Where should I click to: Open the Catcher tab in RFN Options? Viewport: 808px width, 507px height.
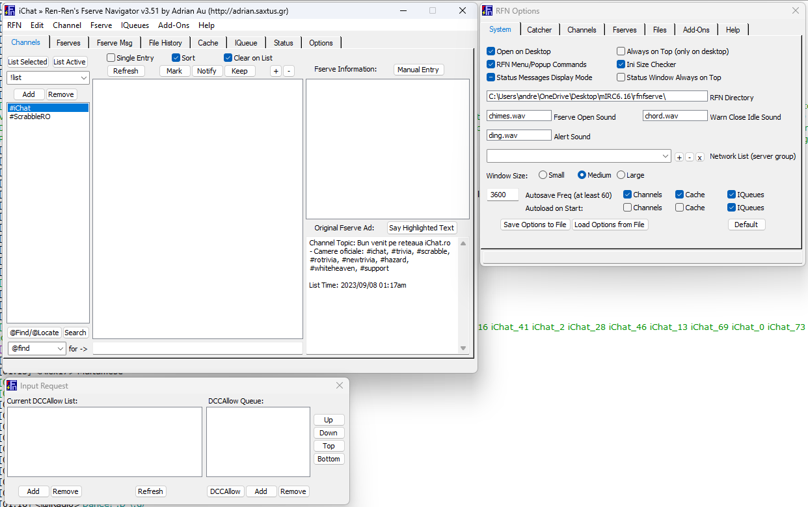539,30
